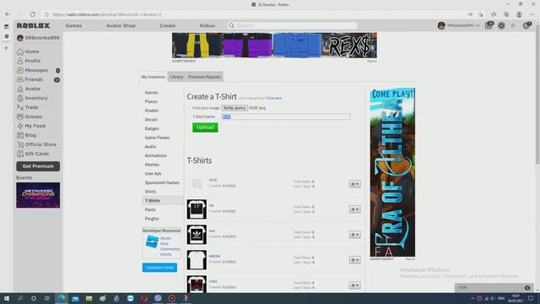The height and width of the screenshot is (304, 540).
Task: Open Games in the top navigation
Action: (x=73, y=26)
